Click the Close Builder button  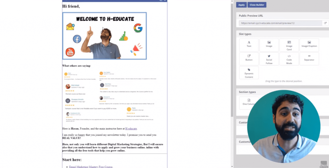tap(257, 5)
